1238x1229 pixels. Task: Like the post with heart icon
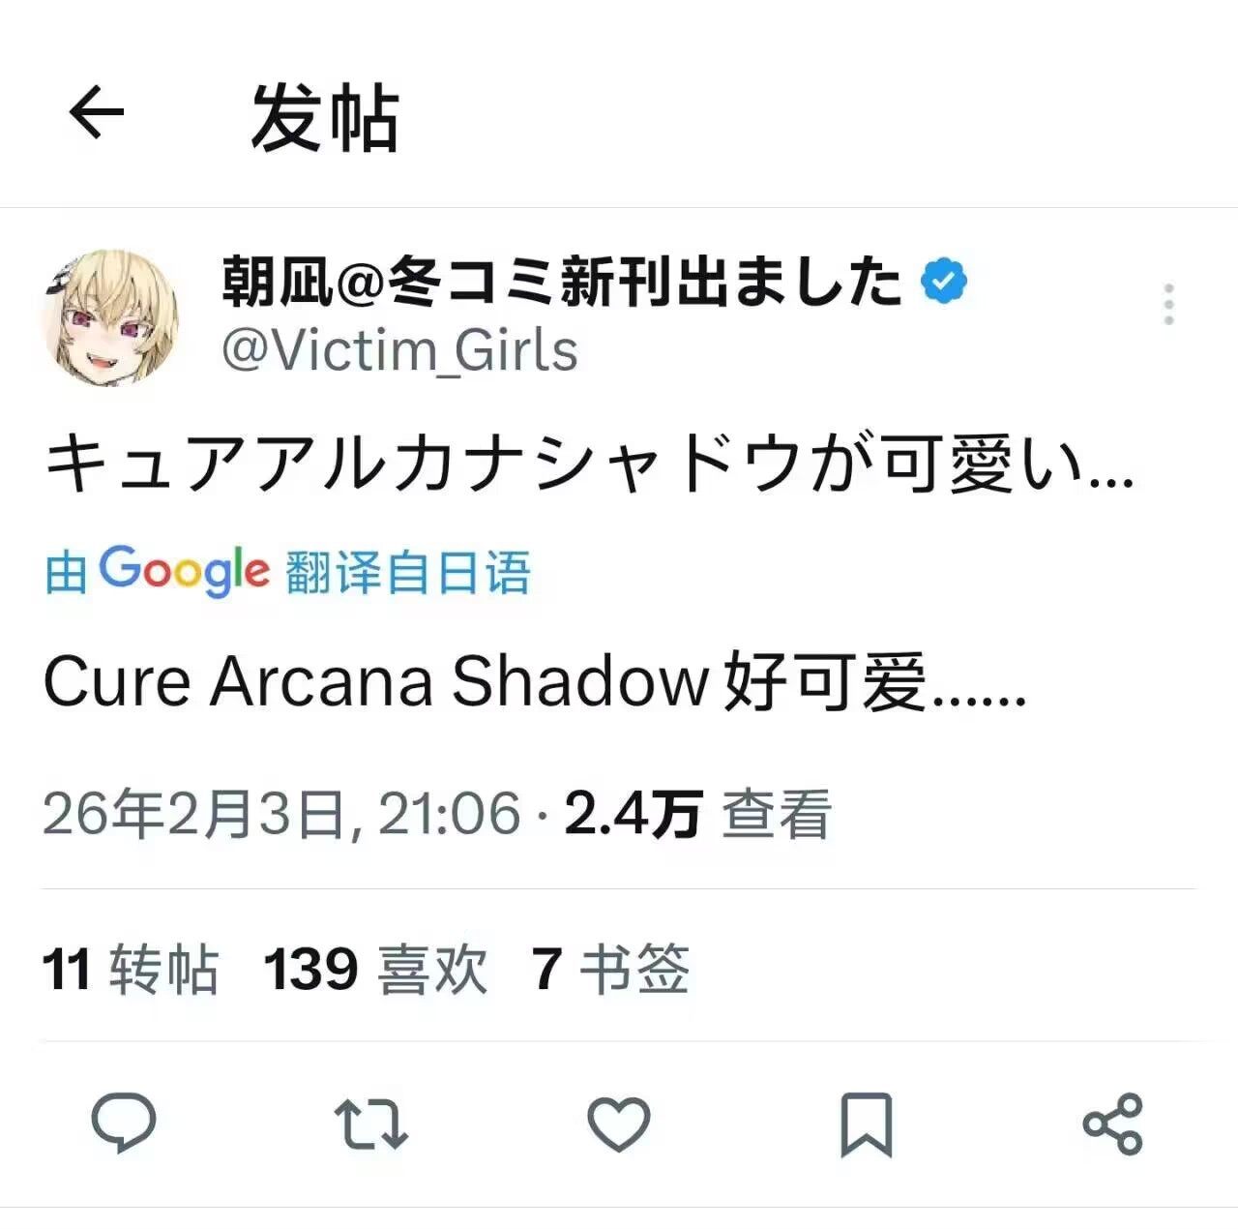[619, 1124]
